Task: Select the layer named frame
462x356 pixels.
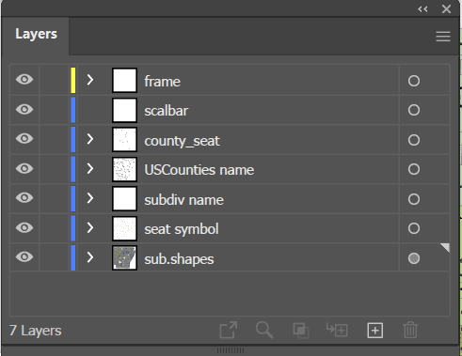Action: 162,82
